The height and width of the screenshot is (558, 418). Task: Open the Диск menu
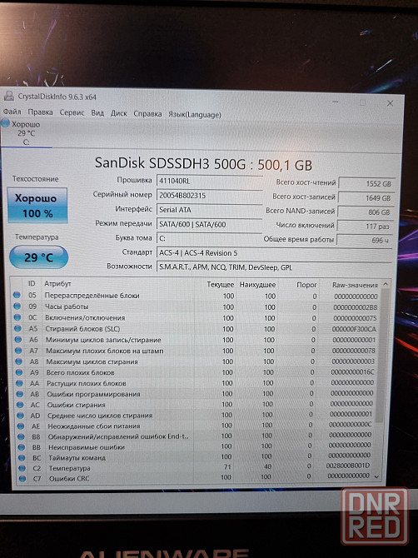coord(118,113)
